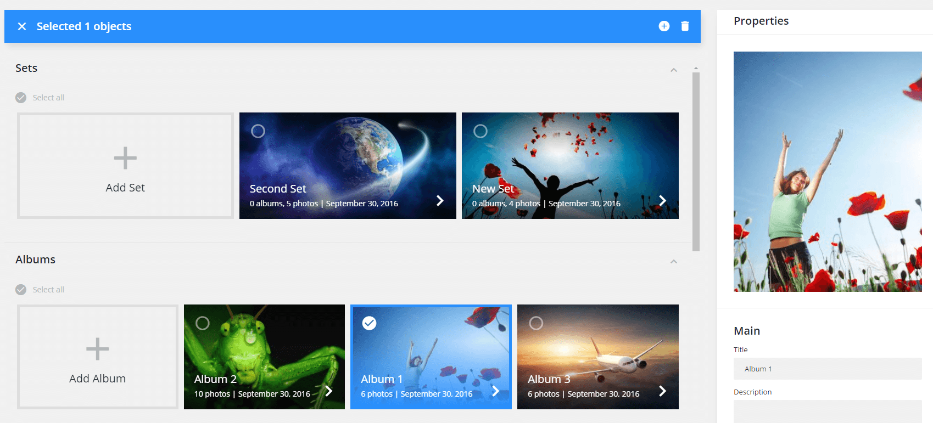Collapse the Albums section

click(x=674, y=262)
